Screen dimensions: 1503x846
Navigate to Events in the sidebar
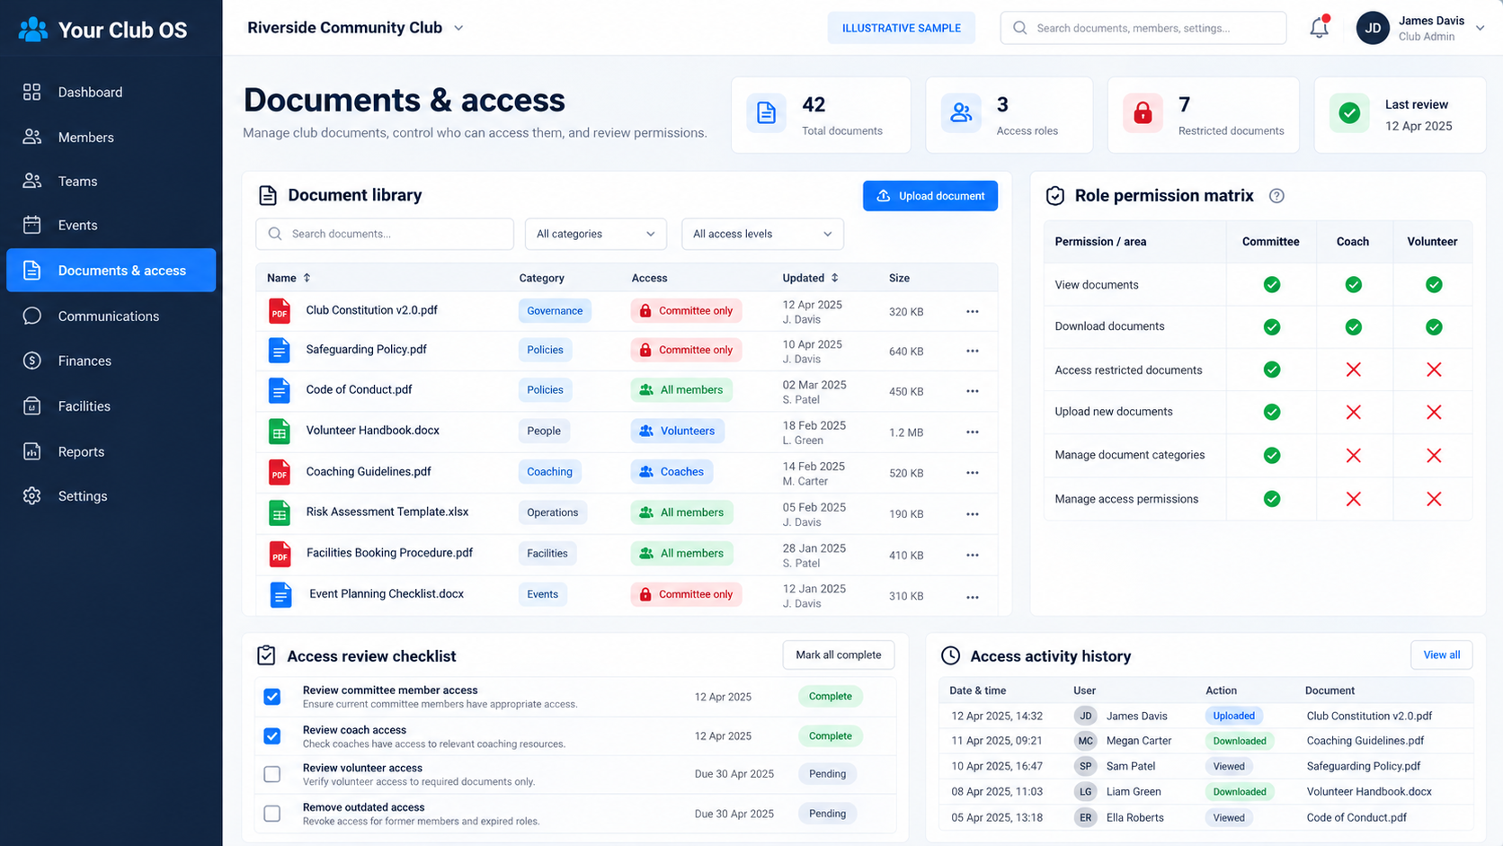point(111,225)
